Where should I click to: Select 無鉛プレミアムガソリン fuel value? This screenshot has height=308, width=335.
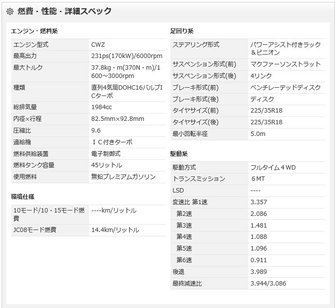[123, 177]
